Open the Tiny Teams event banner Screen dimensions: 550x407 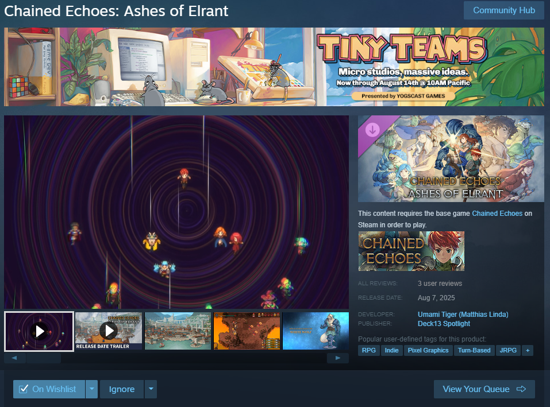tap(274, 67)
